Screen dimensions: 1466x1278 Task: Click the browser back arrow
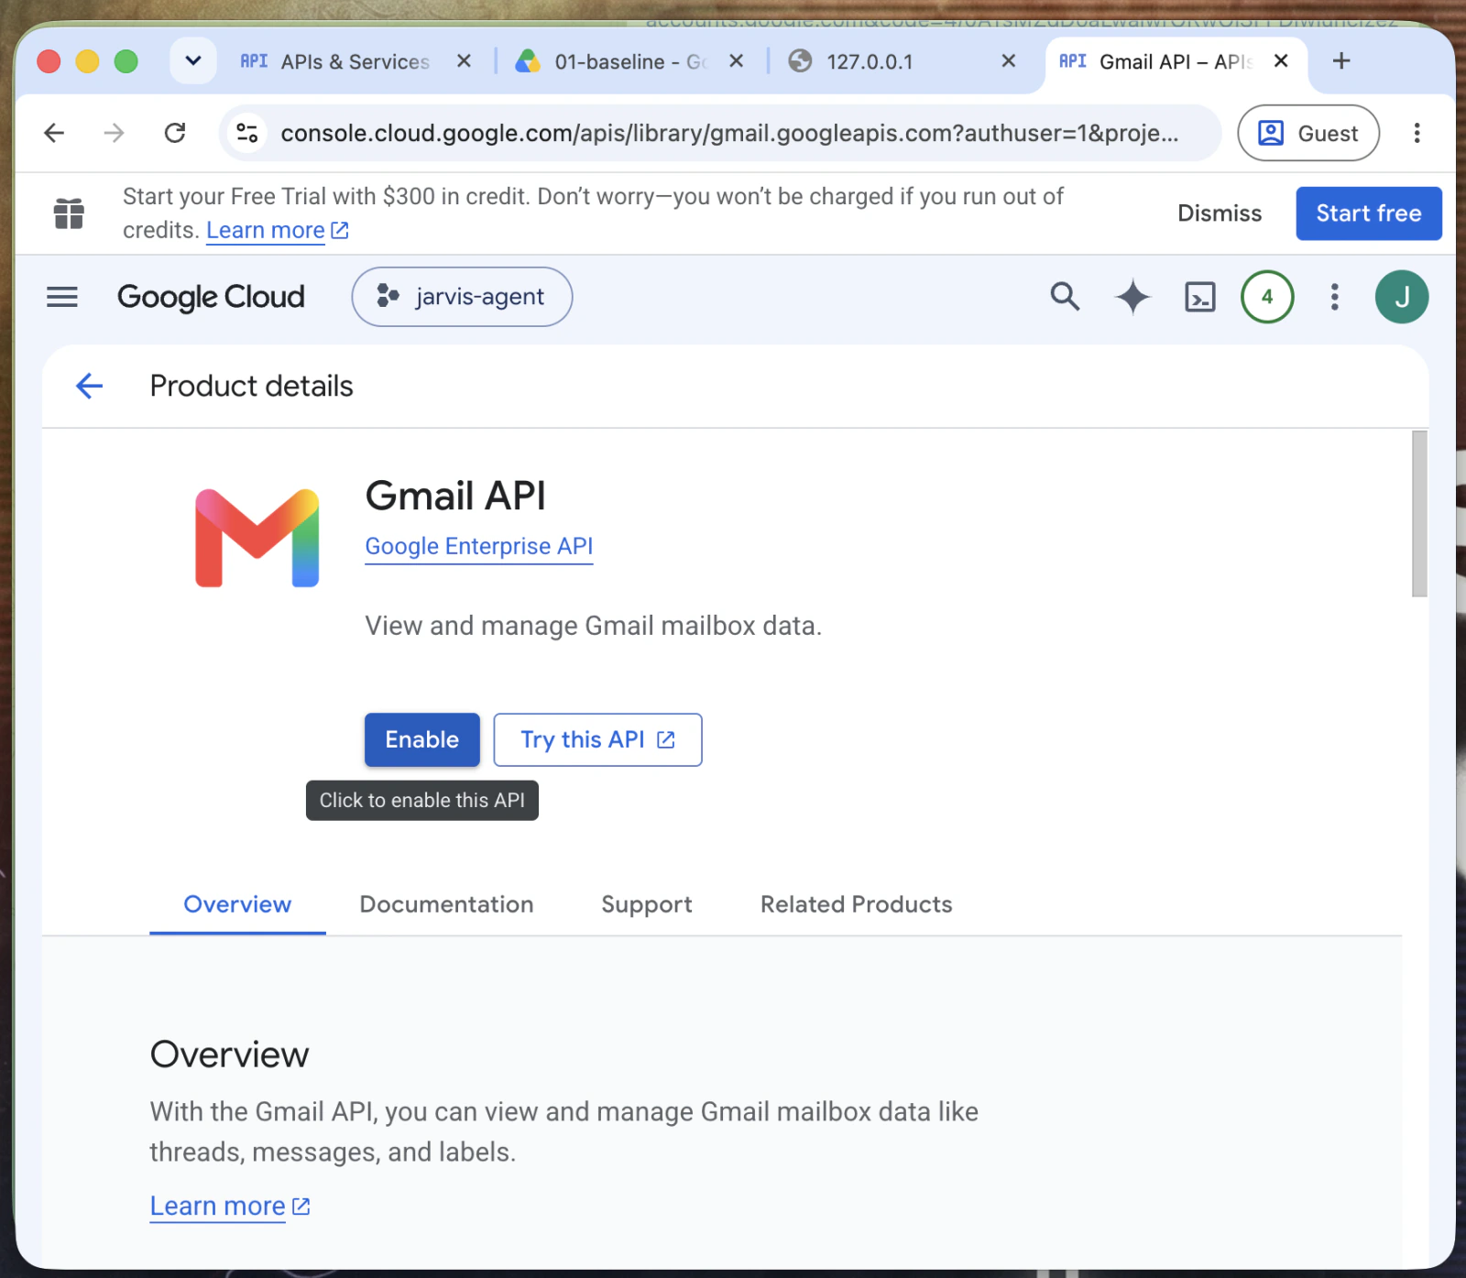point(54,133)
